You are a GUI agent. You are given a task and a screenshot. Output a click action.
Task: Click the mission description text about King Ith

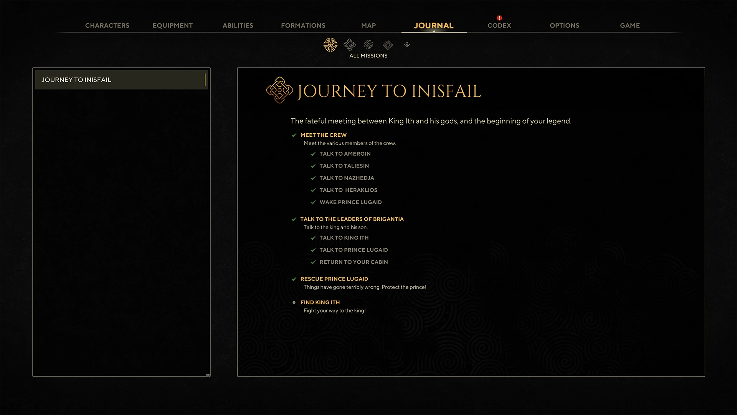[431, 121]
